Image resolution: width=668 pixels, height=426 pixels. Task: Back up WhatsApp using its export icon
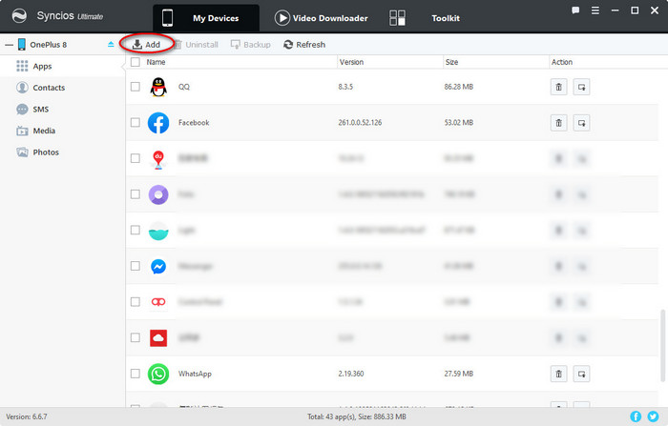pos(581,374)
